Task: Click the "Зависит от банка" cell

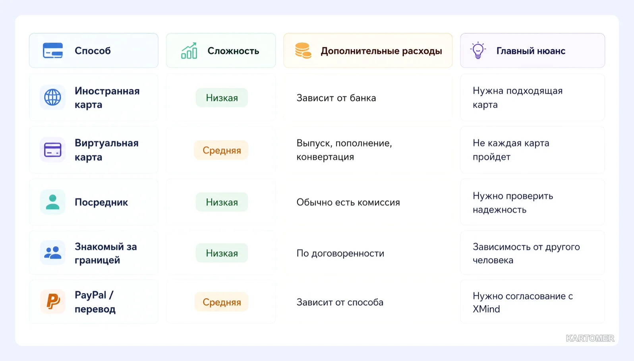Action: point(336,98)
